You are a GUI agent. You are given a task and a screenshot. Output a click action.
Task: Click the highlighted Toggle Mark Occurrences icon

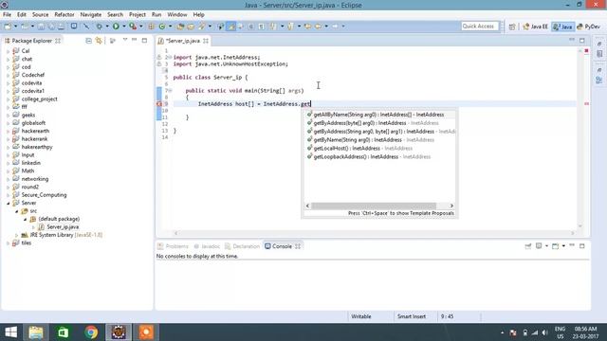coord(231,27)
